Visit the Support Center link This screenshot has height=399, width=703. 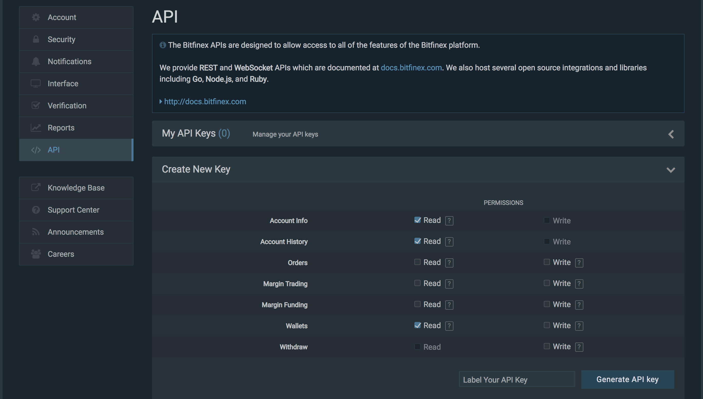(76, 210)
